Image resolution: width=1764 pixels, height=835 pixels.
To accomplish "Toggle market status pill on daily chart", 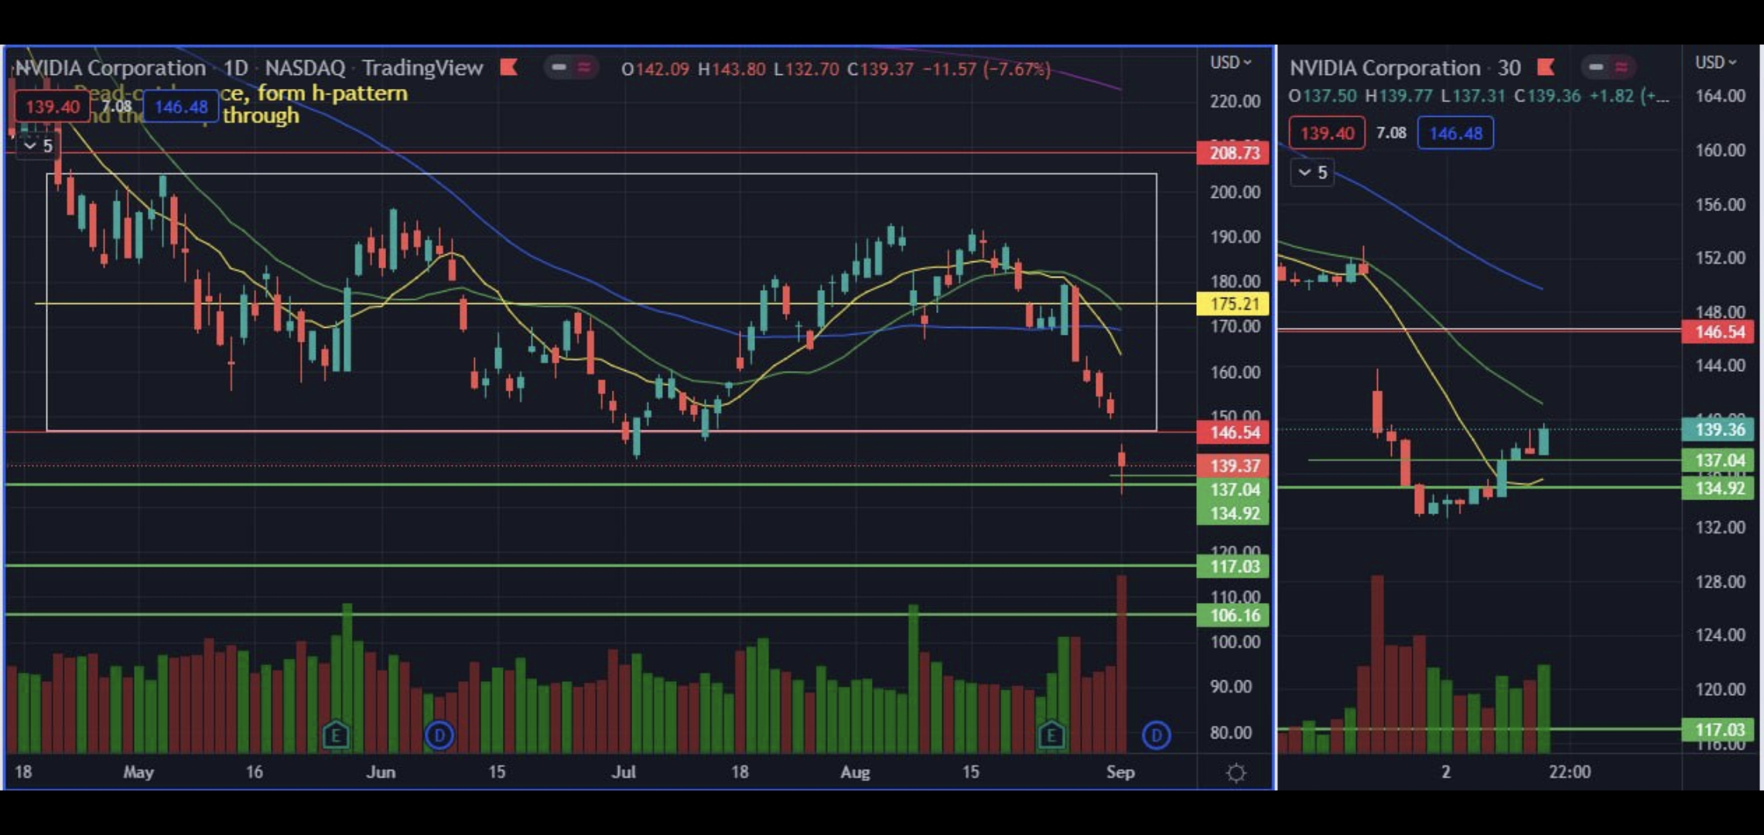I will click(x=559, y=68).
